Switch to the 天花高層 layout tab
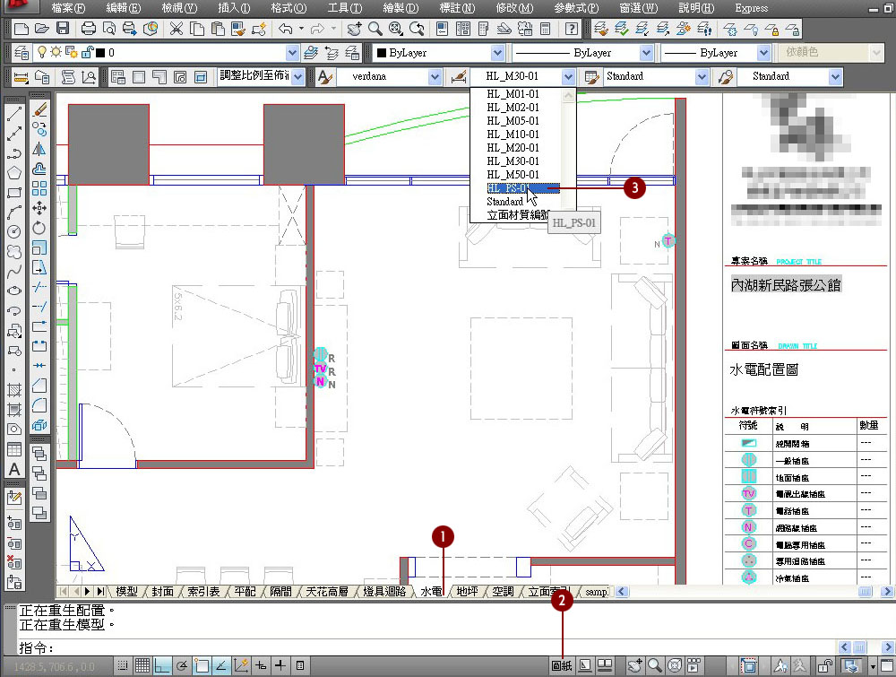The image size is (896, 677). click(330, 592)
